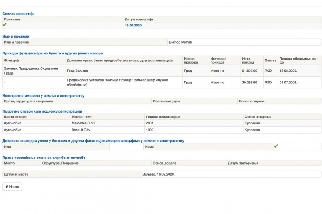Click the Назад back button

tap(12, 187)
